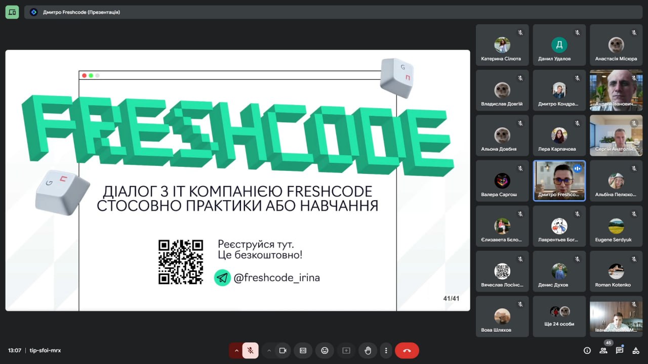The width and height of the screenshot is (648, 364).
Task: Open meeting details info icon
Action: (x=587, y=350)
